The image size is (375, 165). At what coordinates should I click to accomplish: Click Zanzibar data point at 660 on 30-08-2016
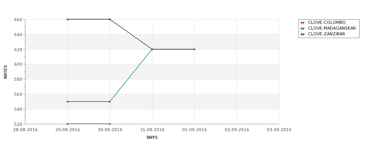tap(110, 19)
